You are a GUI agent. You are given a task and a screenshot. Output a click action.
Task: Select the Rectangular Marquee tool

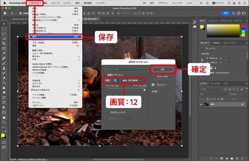point(4,29)
